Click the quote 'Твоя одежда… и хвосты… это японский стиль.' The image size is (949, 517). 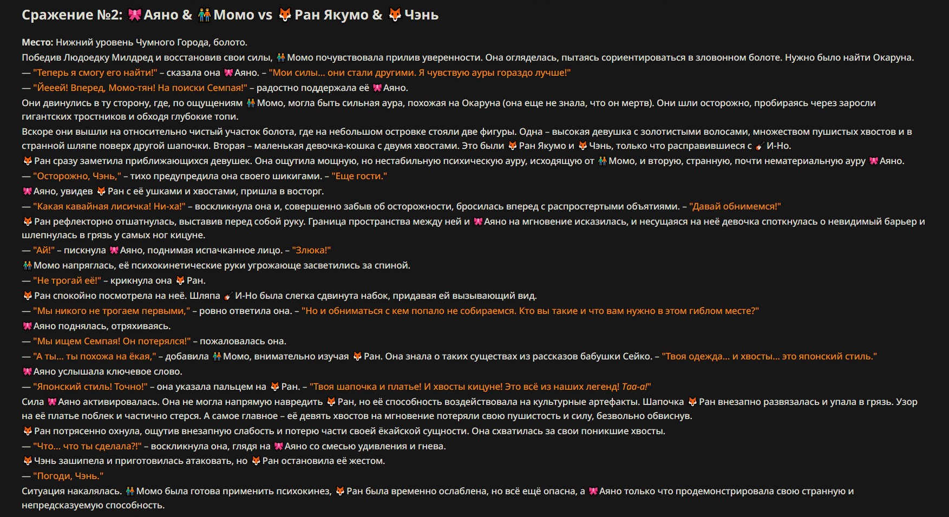coord(769,356)
